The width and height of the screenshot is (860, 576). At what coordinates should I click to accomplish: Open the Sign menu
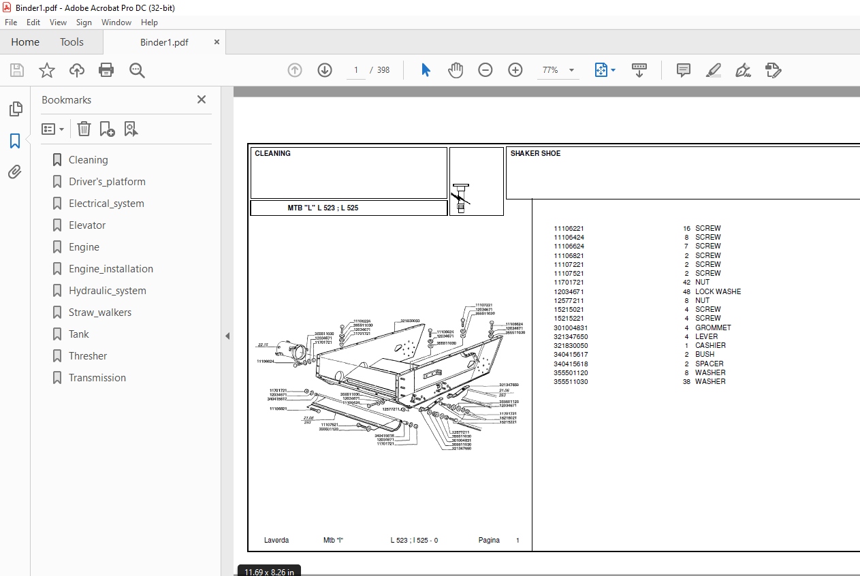[84, 22]
